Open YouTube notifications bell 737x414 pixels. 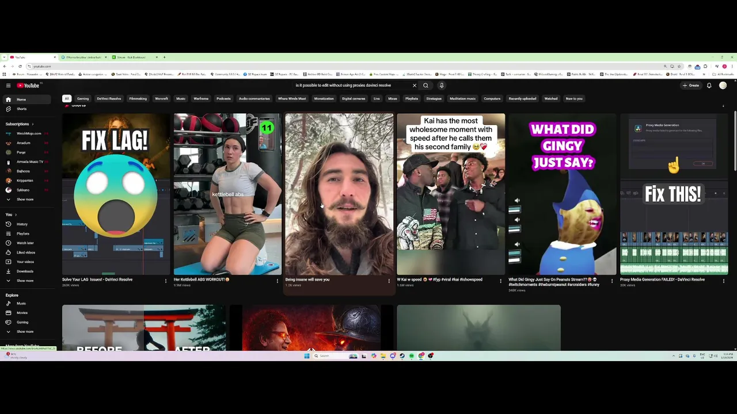(709, 86)
